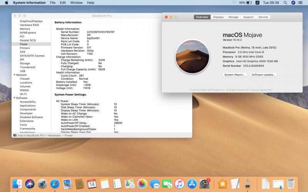Image resolution: width=308 pixels, height=192 pixels.
Task: Click battery 56% indicator in menu bar
Action: [x=245, y=3]
